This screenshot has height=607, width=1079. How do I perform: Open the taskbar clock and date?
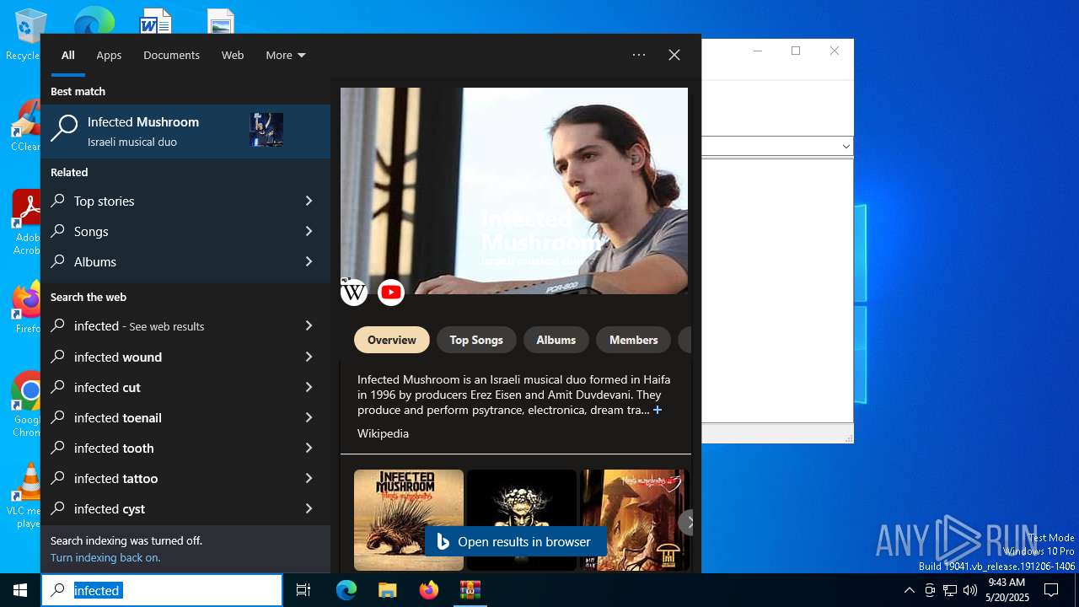pyautogui.click(x=1007, y=590)
